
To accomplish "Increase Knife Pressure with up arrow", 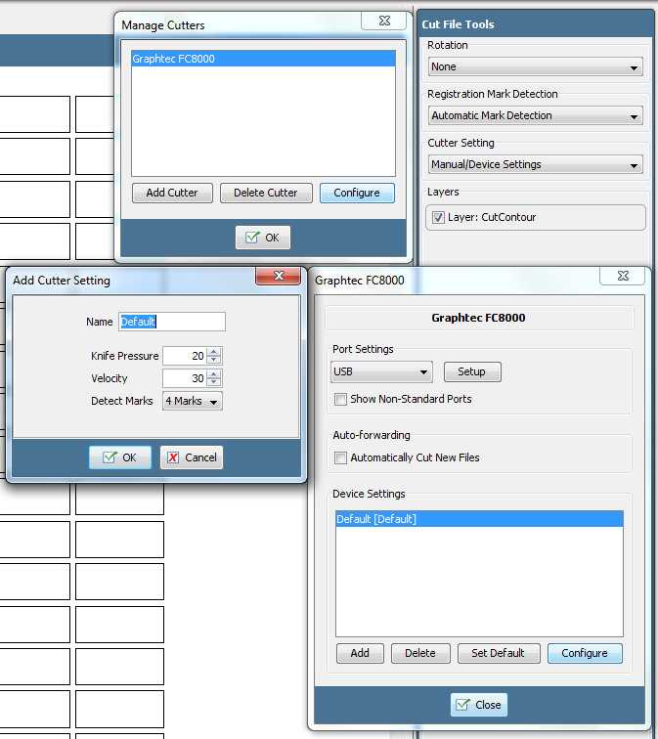I will pyautogui.click(x=214, y=352).
